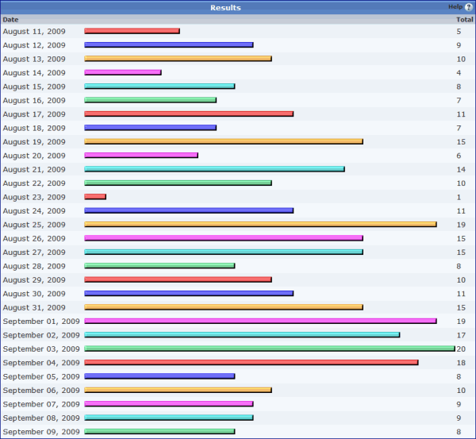Select the September 09, 2009 date label
Image resolution: width=476 pixels, height=439 pixels.
(x=41, y=432)
